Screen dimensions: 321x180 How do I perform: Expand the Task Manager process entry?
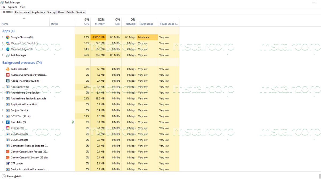(x=3, y=55)
